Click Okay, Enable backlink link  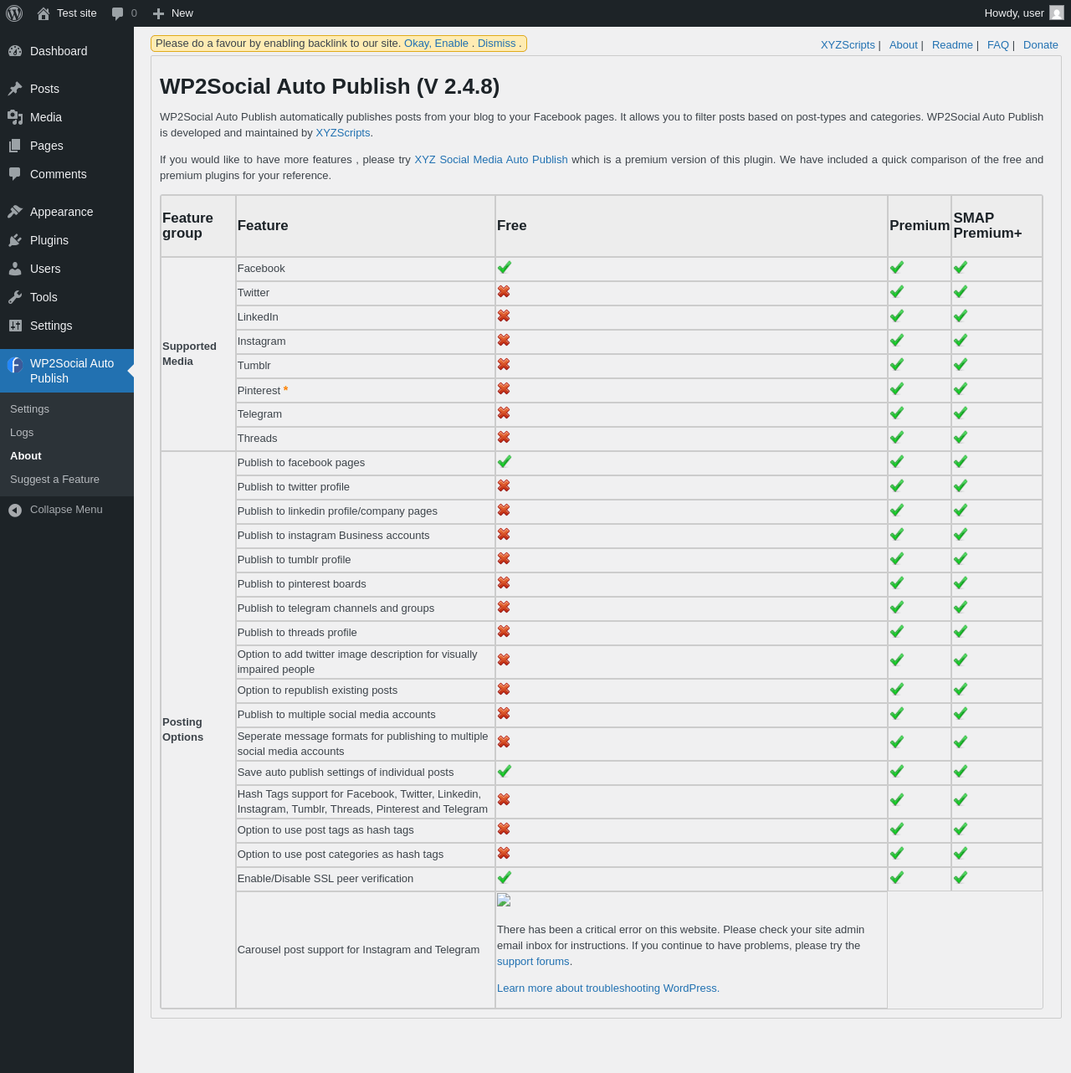[436, 44]
